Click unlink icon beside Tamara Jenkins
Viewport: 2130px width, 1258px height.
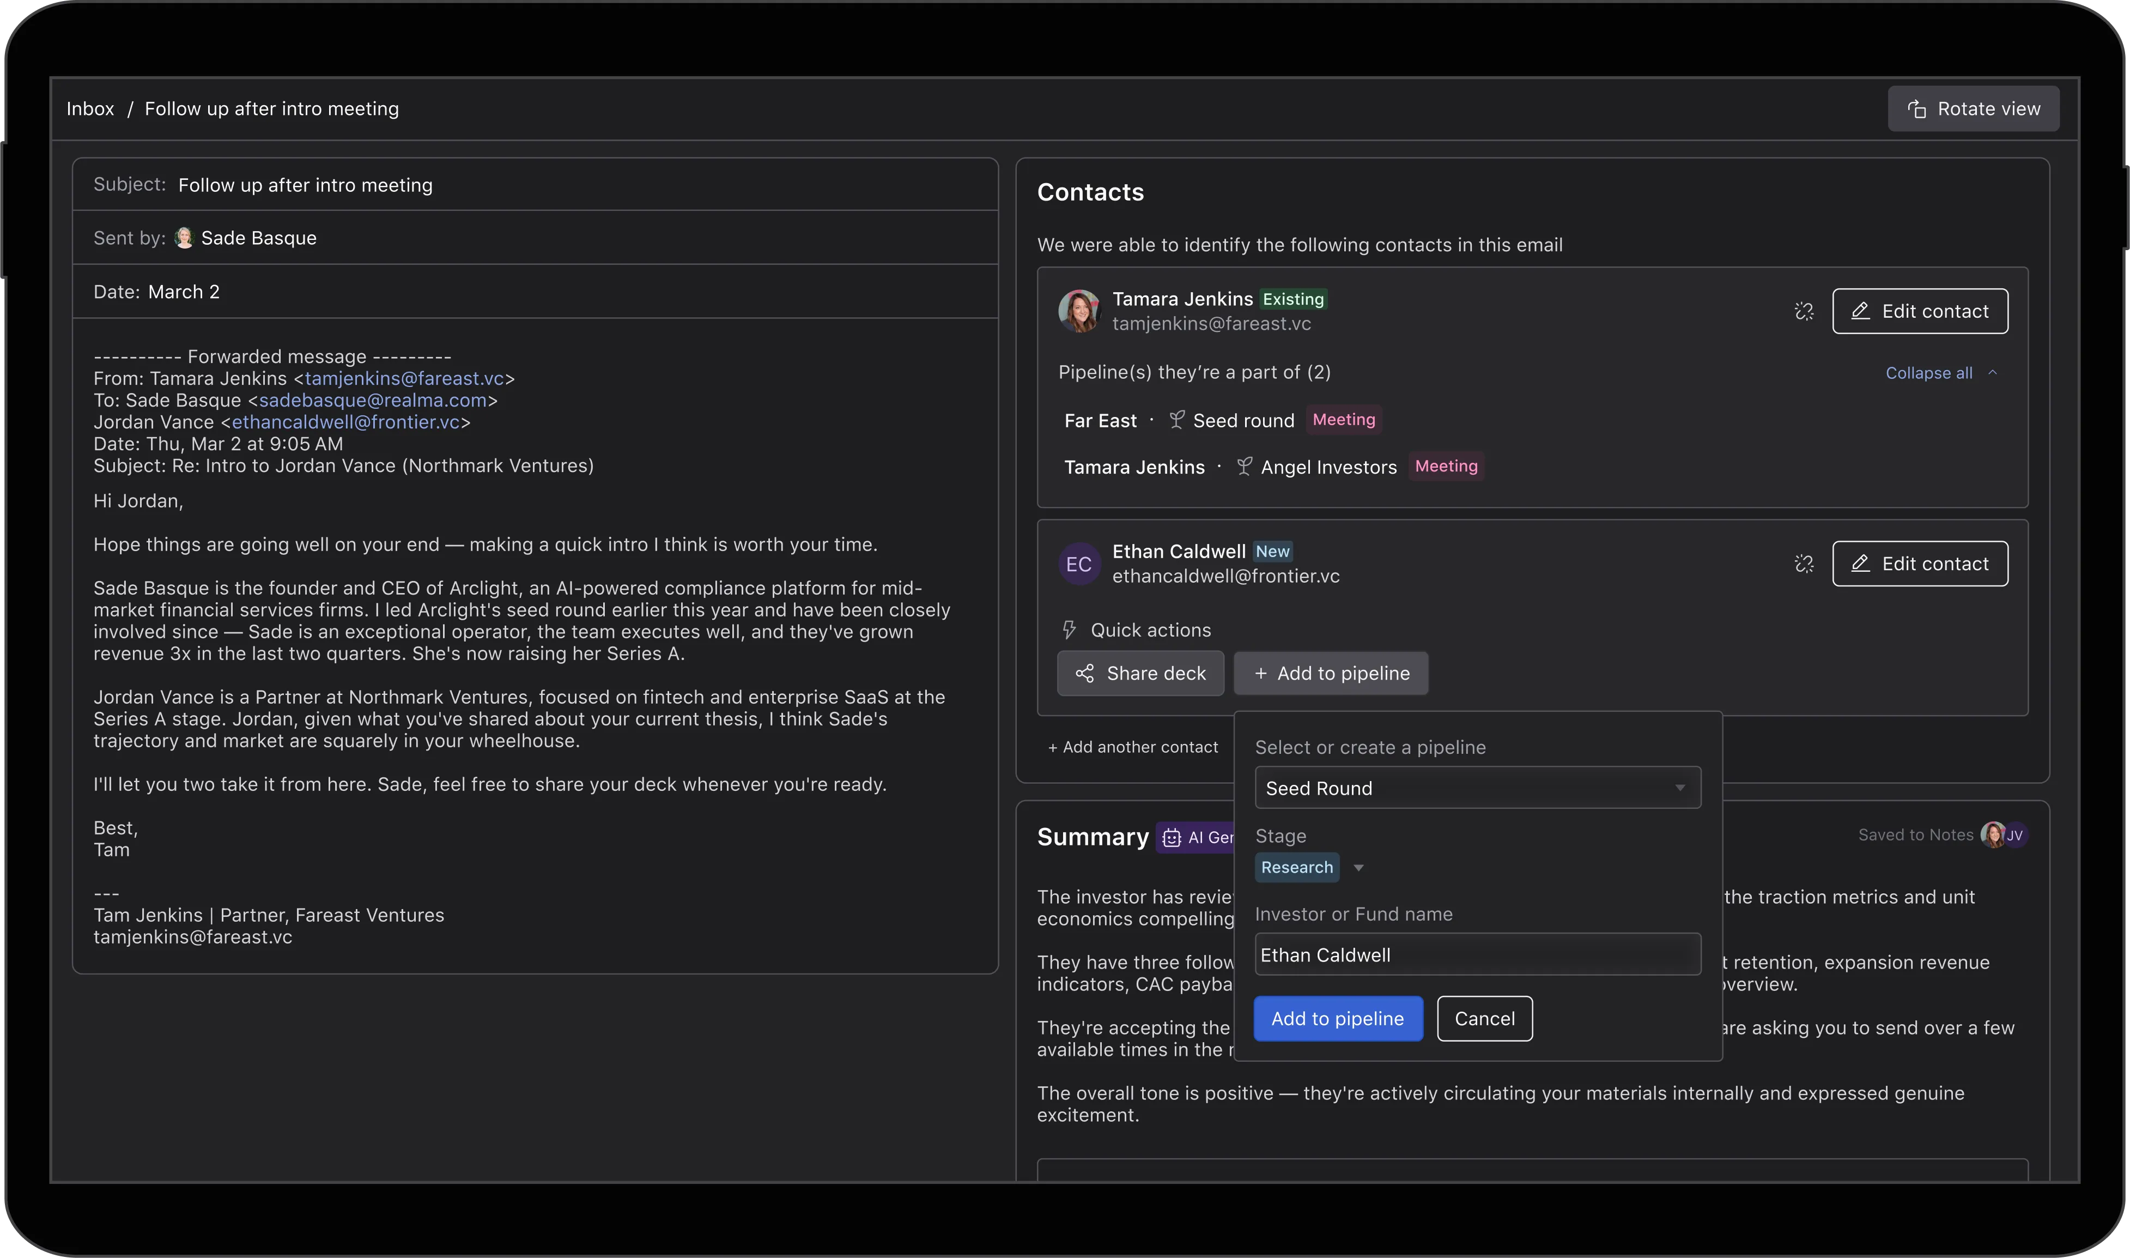pos(1804,311)
